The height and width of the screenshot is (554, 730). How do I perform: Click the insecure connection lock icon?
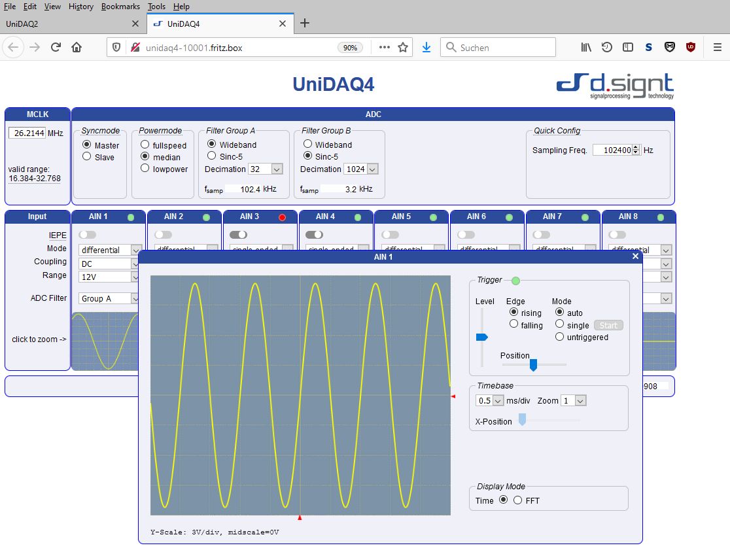click(x=135, y=48)
